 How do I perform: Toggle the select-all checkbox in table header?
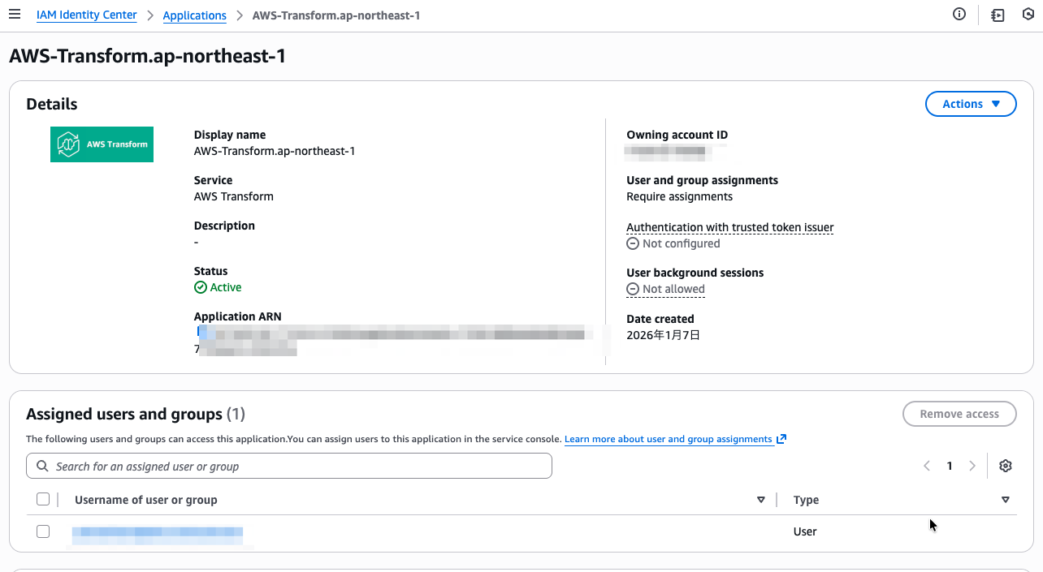43,499
